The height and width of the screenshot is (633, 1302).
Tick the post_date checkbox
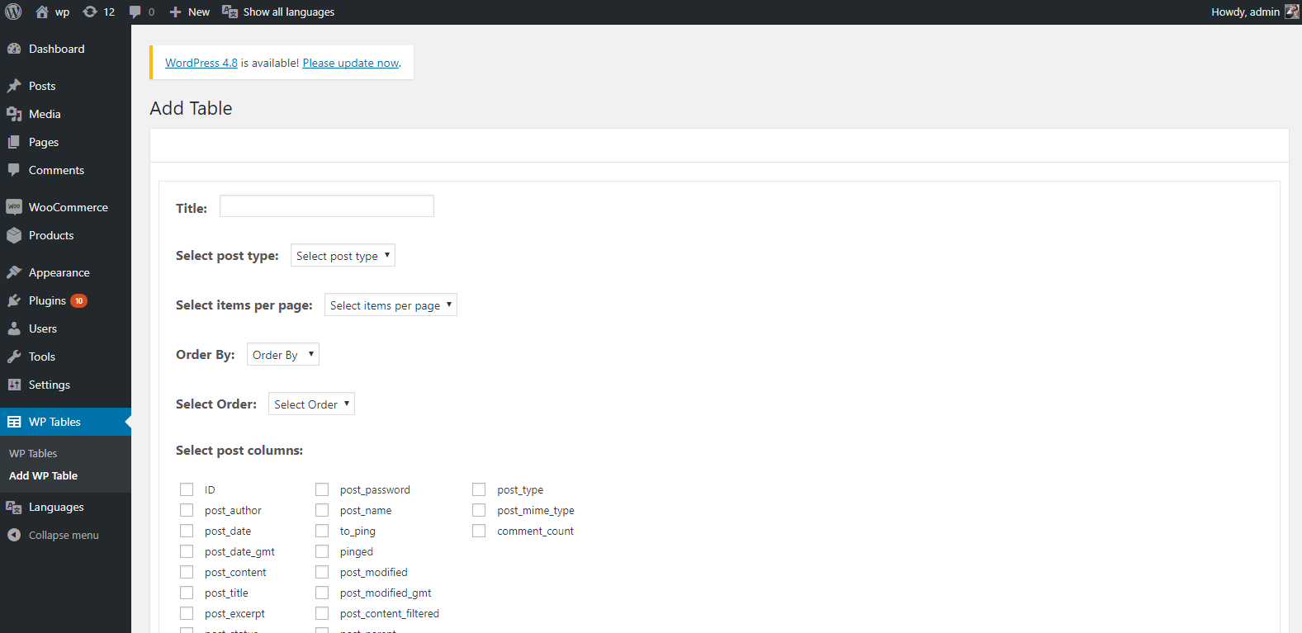coord(187,531)
